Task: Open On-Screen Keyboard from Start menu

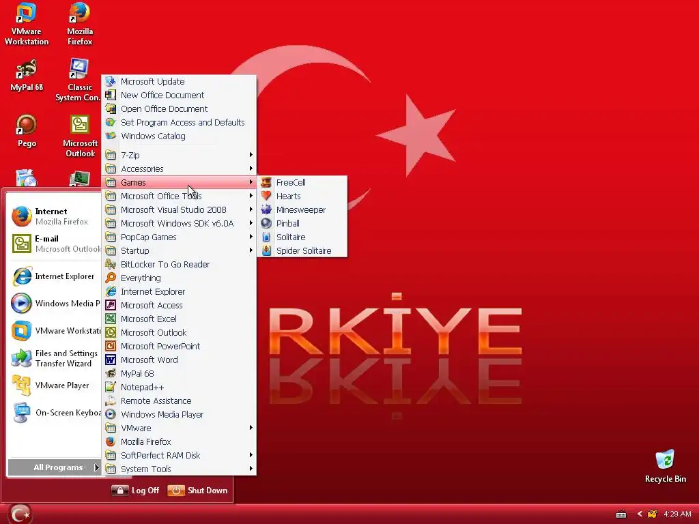Action: (x=55, y=413)
